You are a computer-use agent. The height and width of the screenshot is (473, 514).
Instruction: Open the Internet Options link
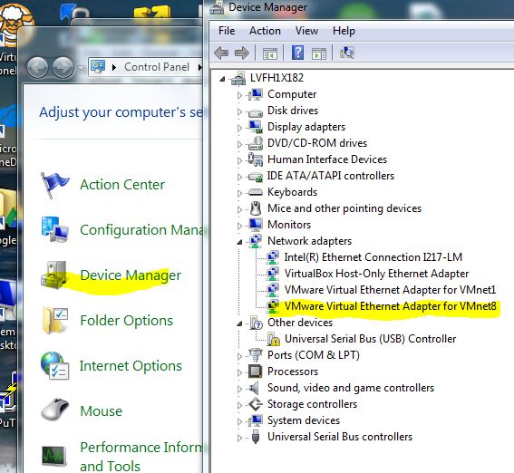pyautogui.click(x=131, y=366)
